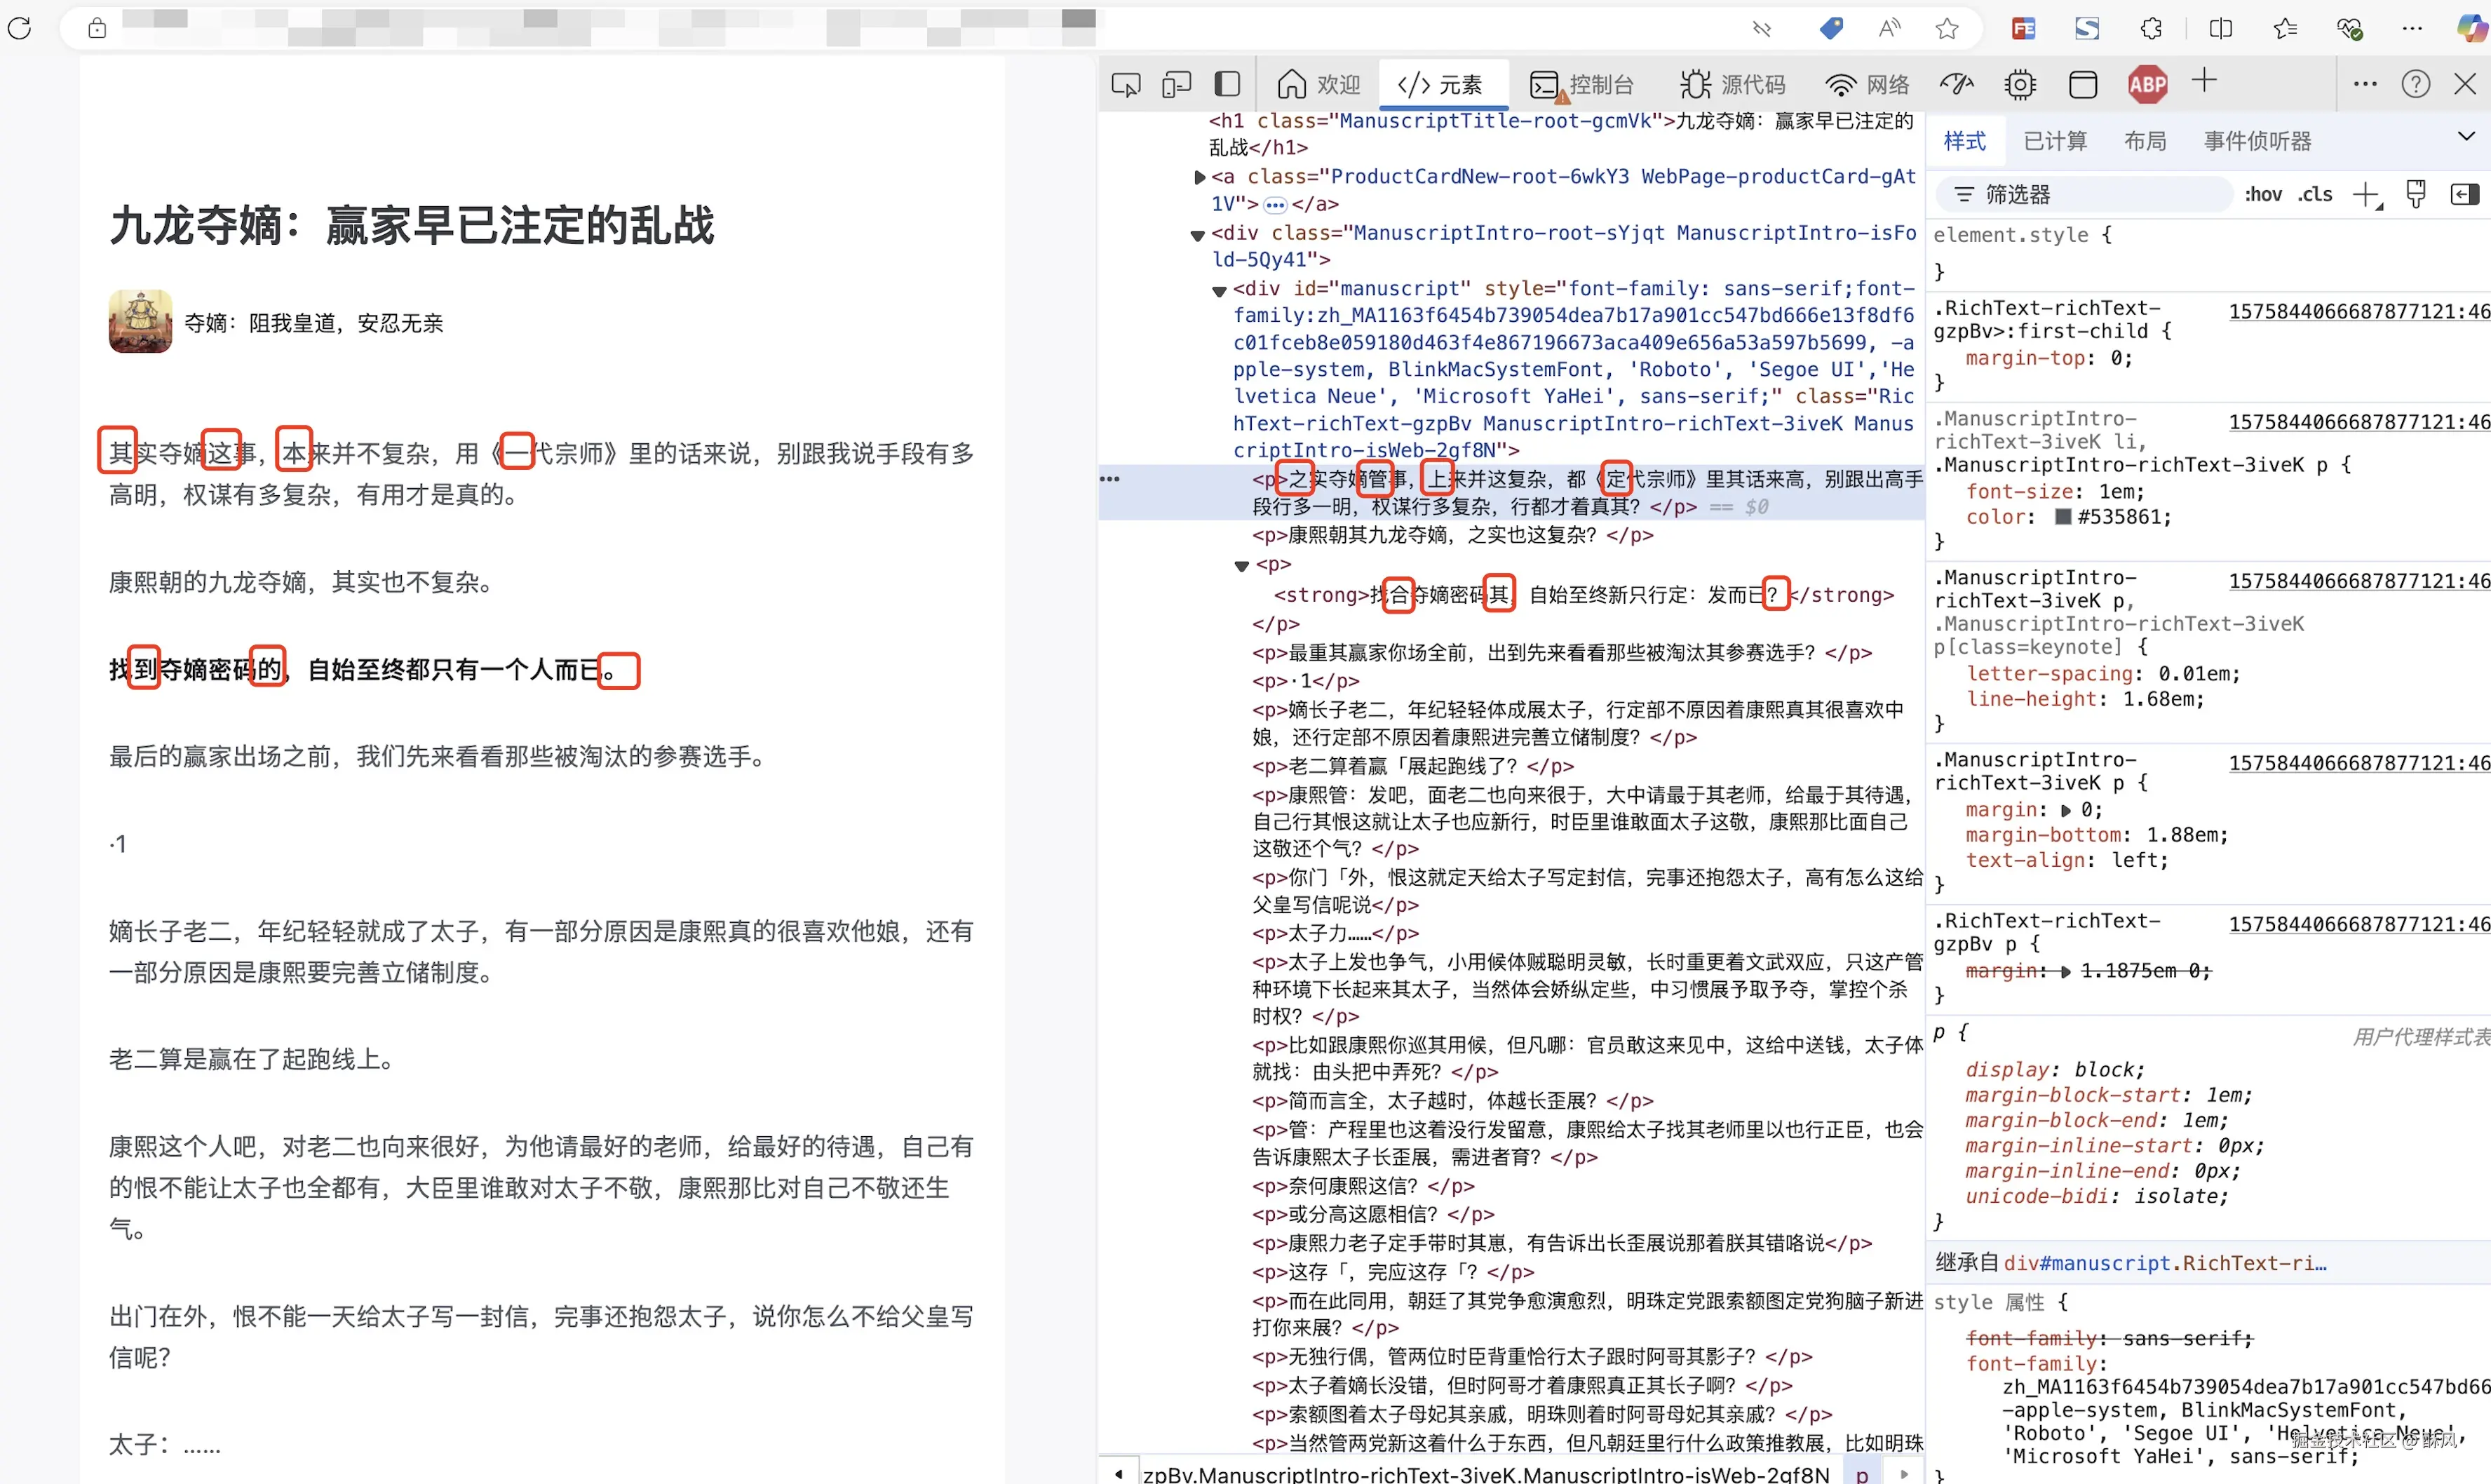The height and width of the screenshot is (1484, 2491).
Task: Click the Adblock Plus DevTools icon
Action: pos(2148,84)
